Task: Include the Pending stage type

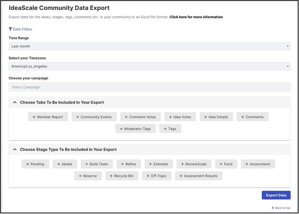Action: pos(35,164)
